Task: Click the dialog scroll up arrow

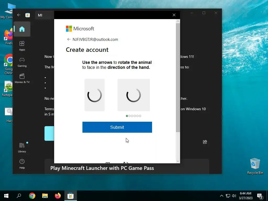Action: 178,21
